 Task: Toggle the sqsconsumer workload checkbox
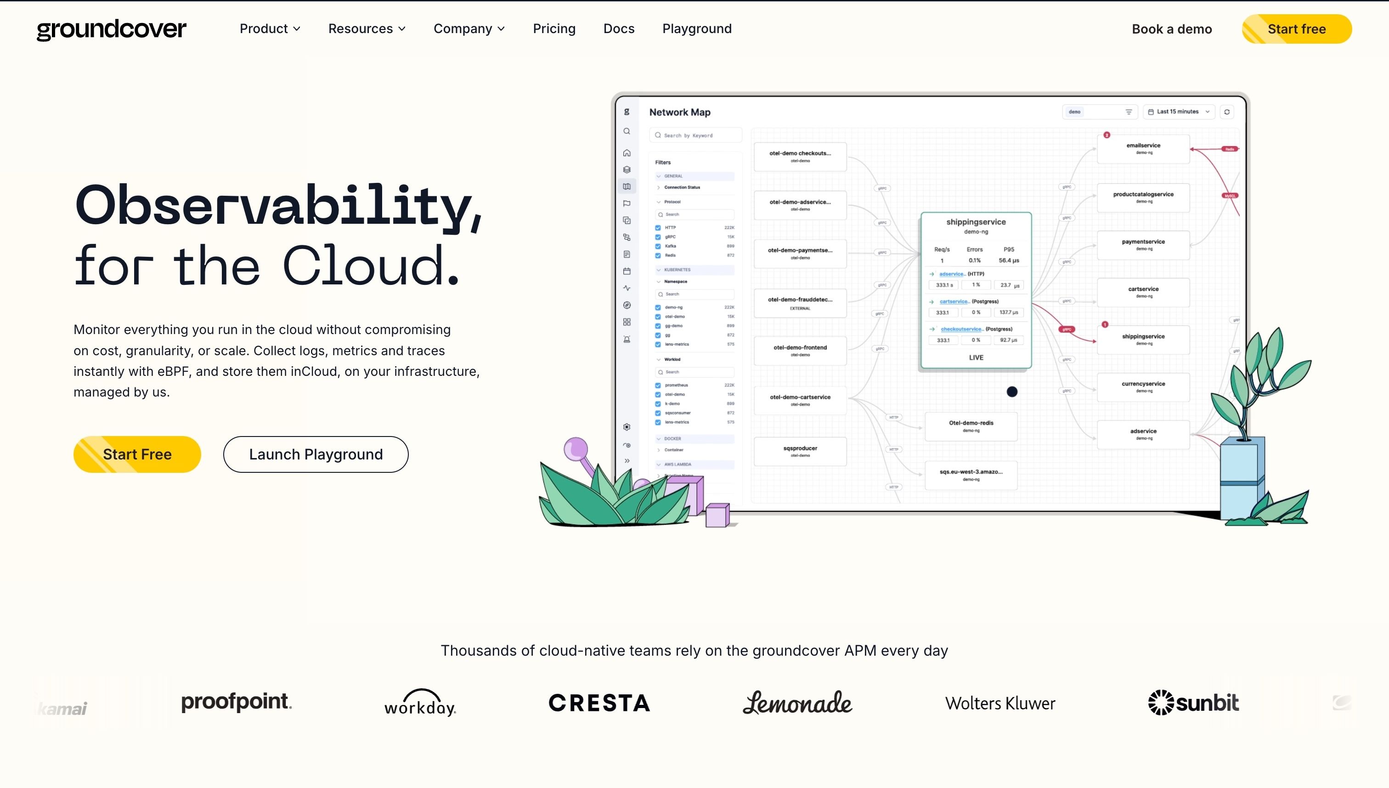point(658,413)
